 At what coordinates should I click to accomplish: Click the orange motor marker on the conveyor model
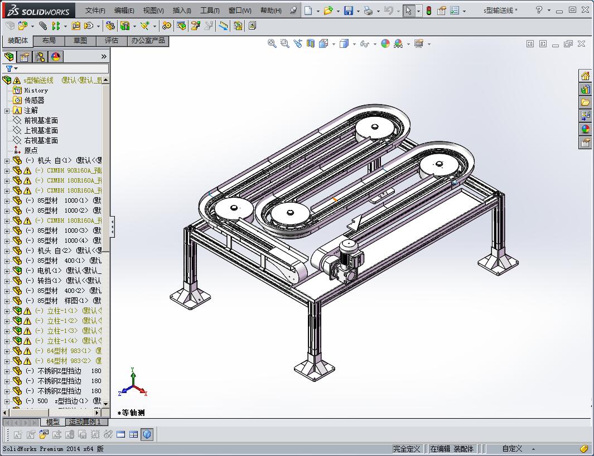coord(335,199)
